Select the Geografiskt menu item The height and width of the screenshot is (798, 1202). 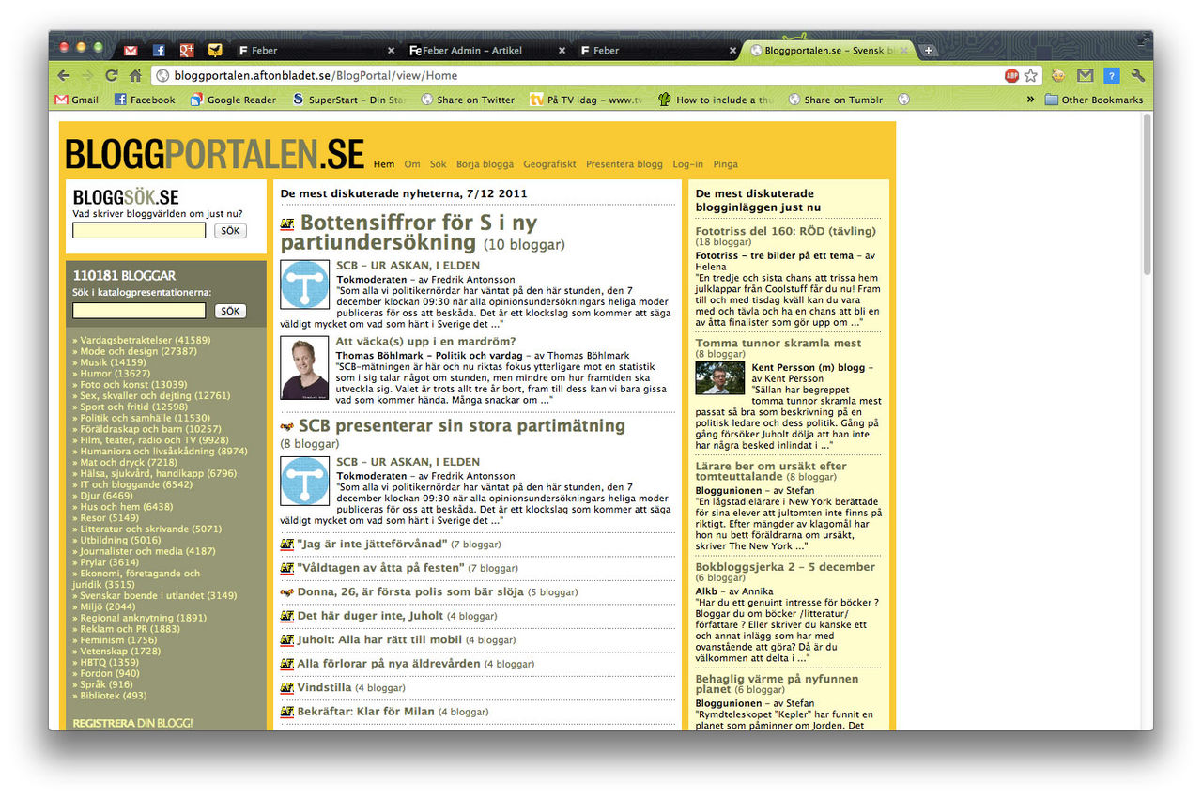549,164
